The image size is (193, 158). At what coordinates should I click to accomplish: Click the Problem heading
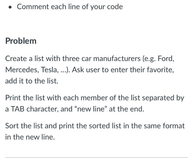point(21,41)
